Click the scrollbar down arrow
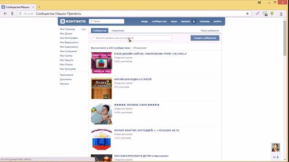 coord(285,159)
